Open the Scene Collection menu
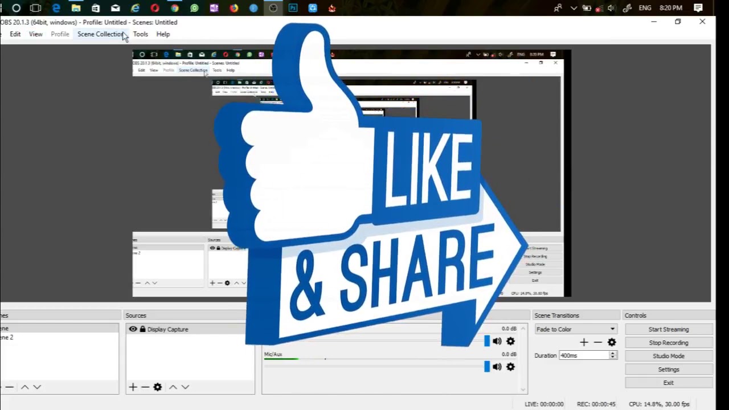729x410 pixels. tap(101, 34)
